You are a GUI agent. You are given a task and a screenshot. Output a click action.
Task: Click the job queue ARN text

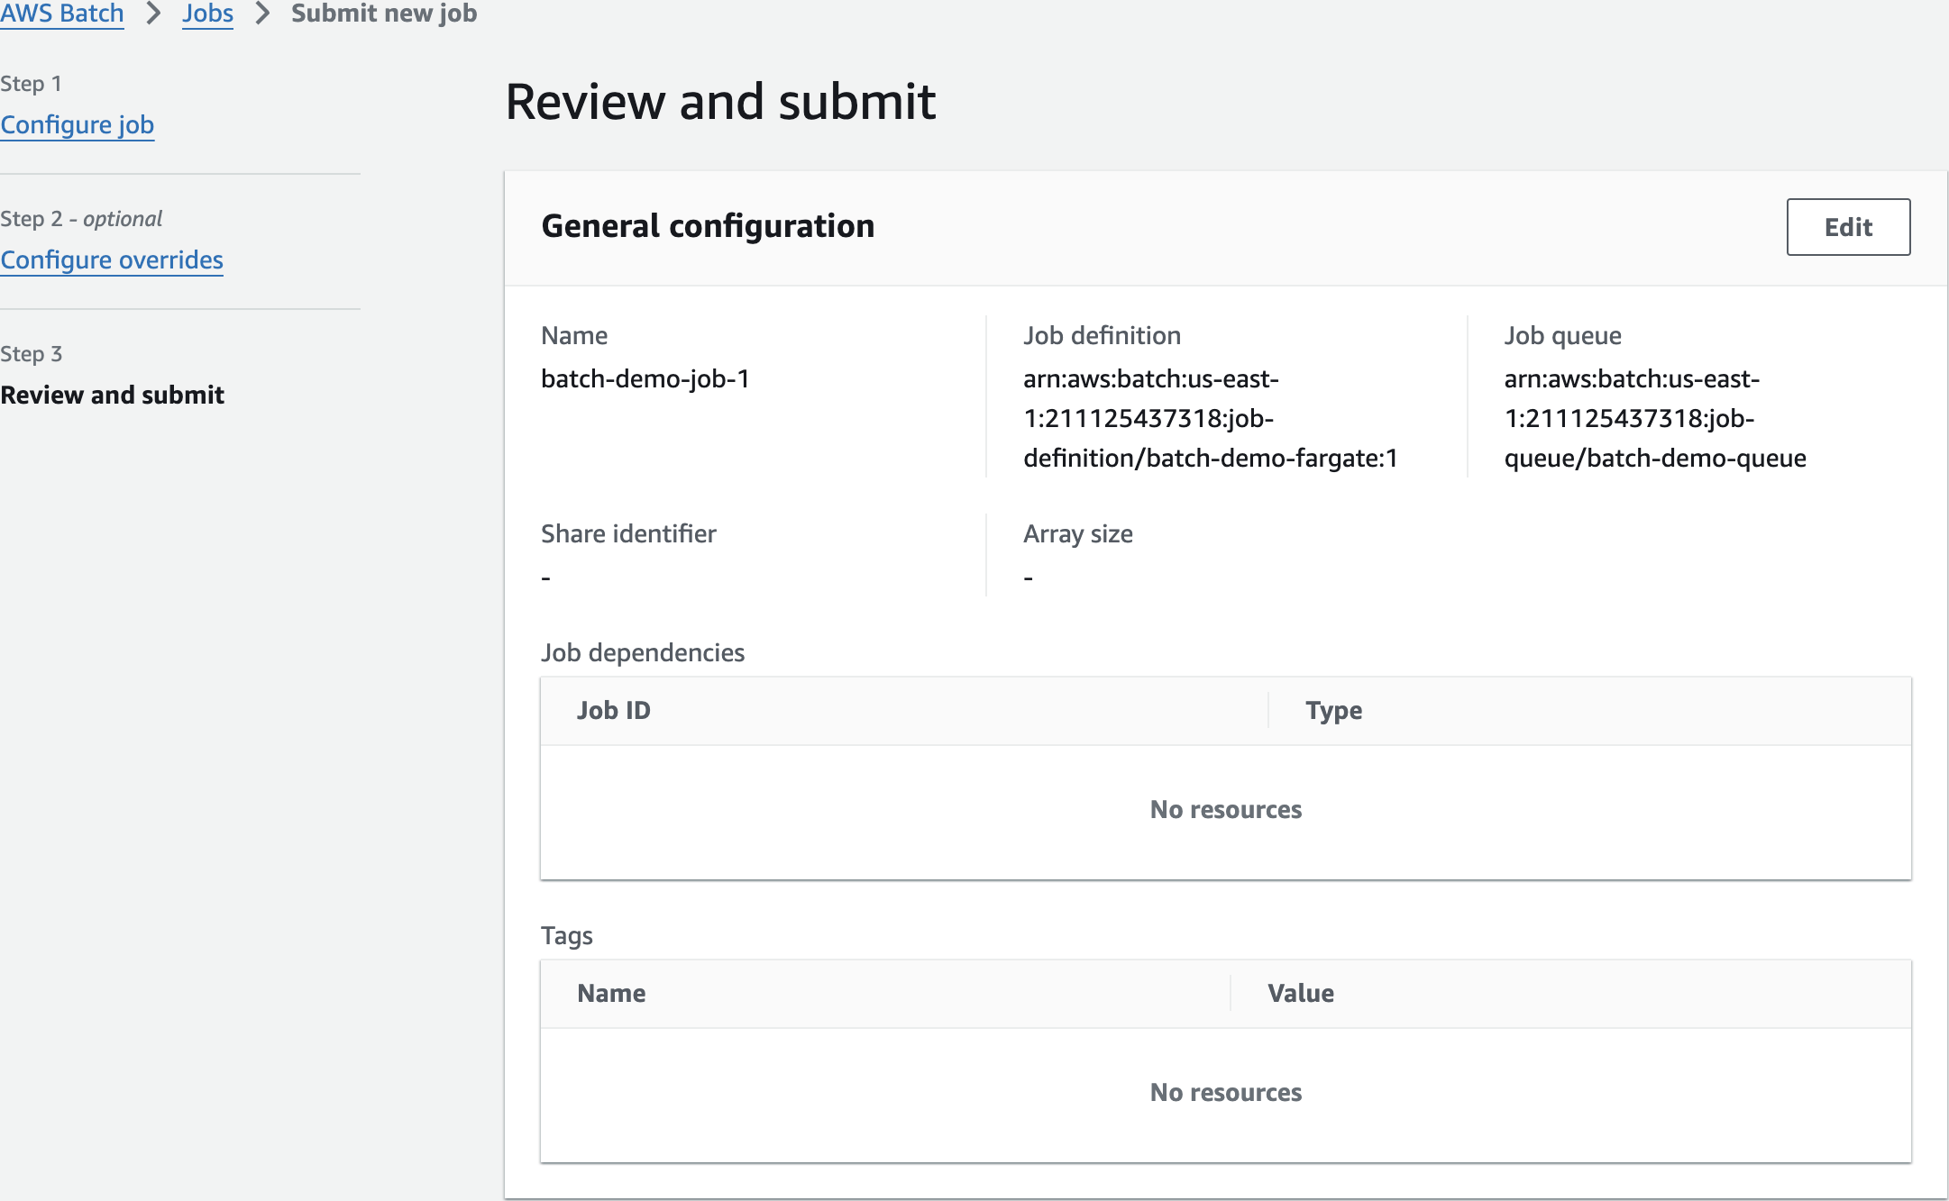coord(1654,418)
